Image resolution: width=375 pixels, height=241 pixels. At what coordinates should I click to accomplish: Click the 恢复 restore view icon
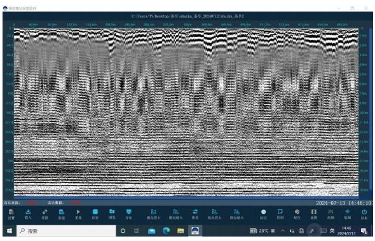click(195, 214)
